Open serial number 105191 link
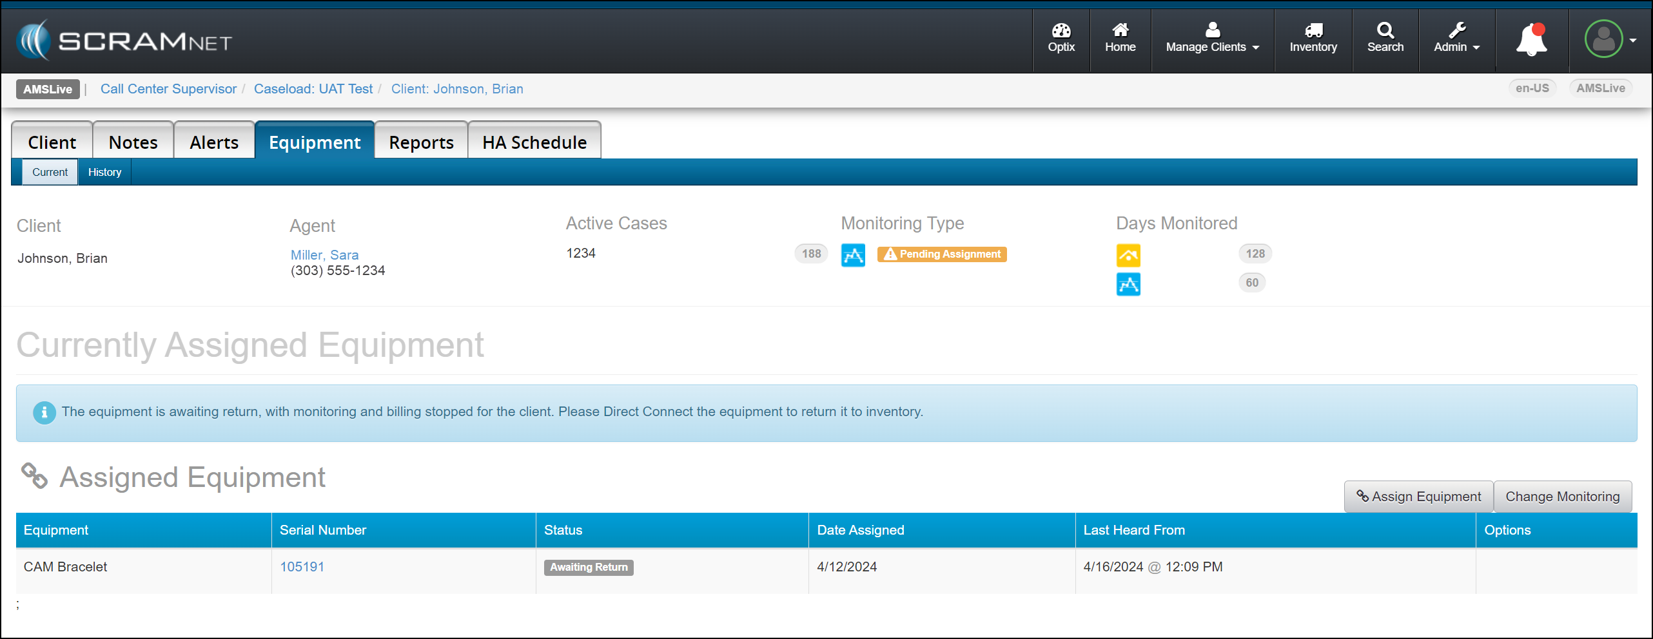 click(302, 567)
